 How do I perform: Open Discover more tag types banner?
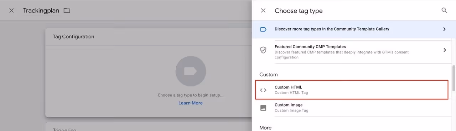[x=354, y=29]
